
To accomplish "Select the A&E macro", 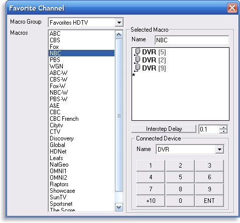I will point(81,106).
